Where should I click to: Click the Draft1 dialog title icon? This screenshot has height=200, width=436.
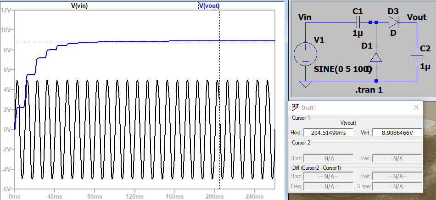click(295, 107)
